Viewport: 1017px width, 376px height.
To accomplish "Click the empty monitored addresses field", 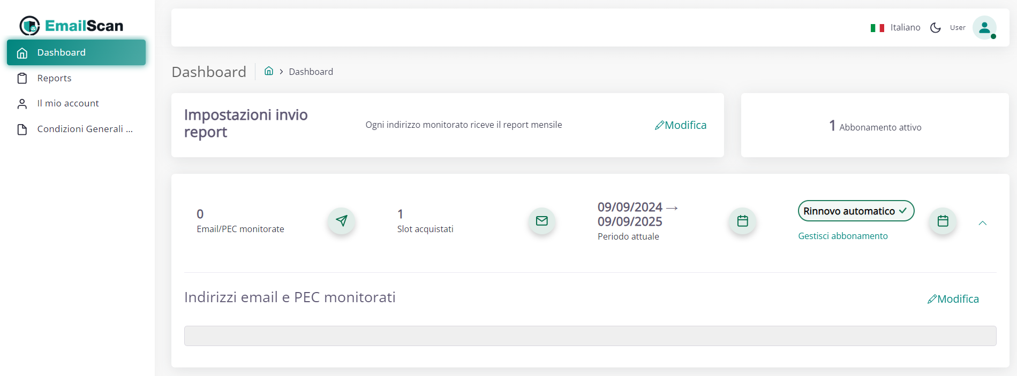I will pos(590,336).
